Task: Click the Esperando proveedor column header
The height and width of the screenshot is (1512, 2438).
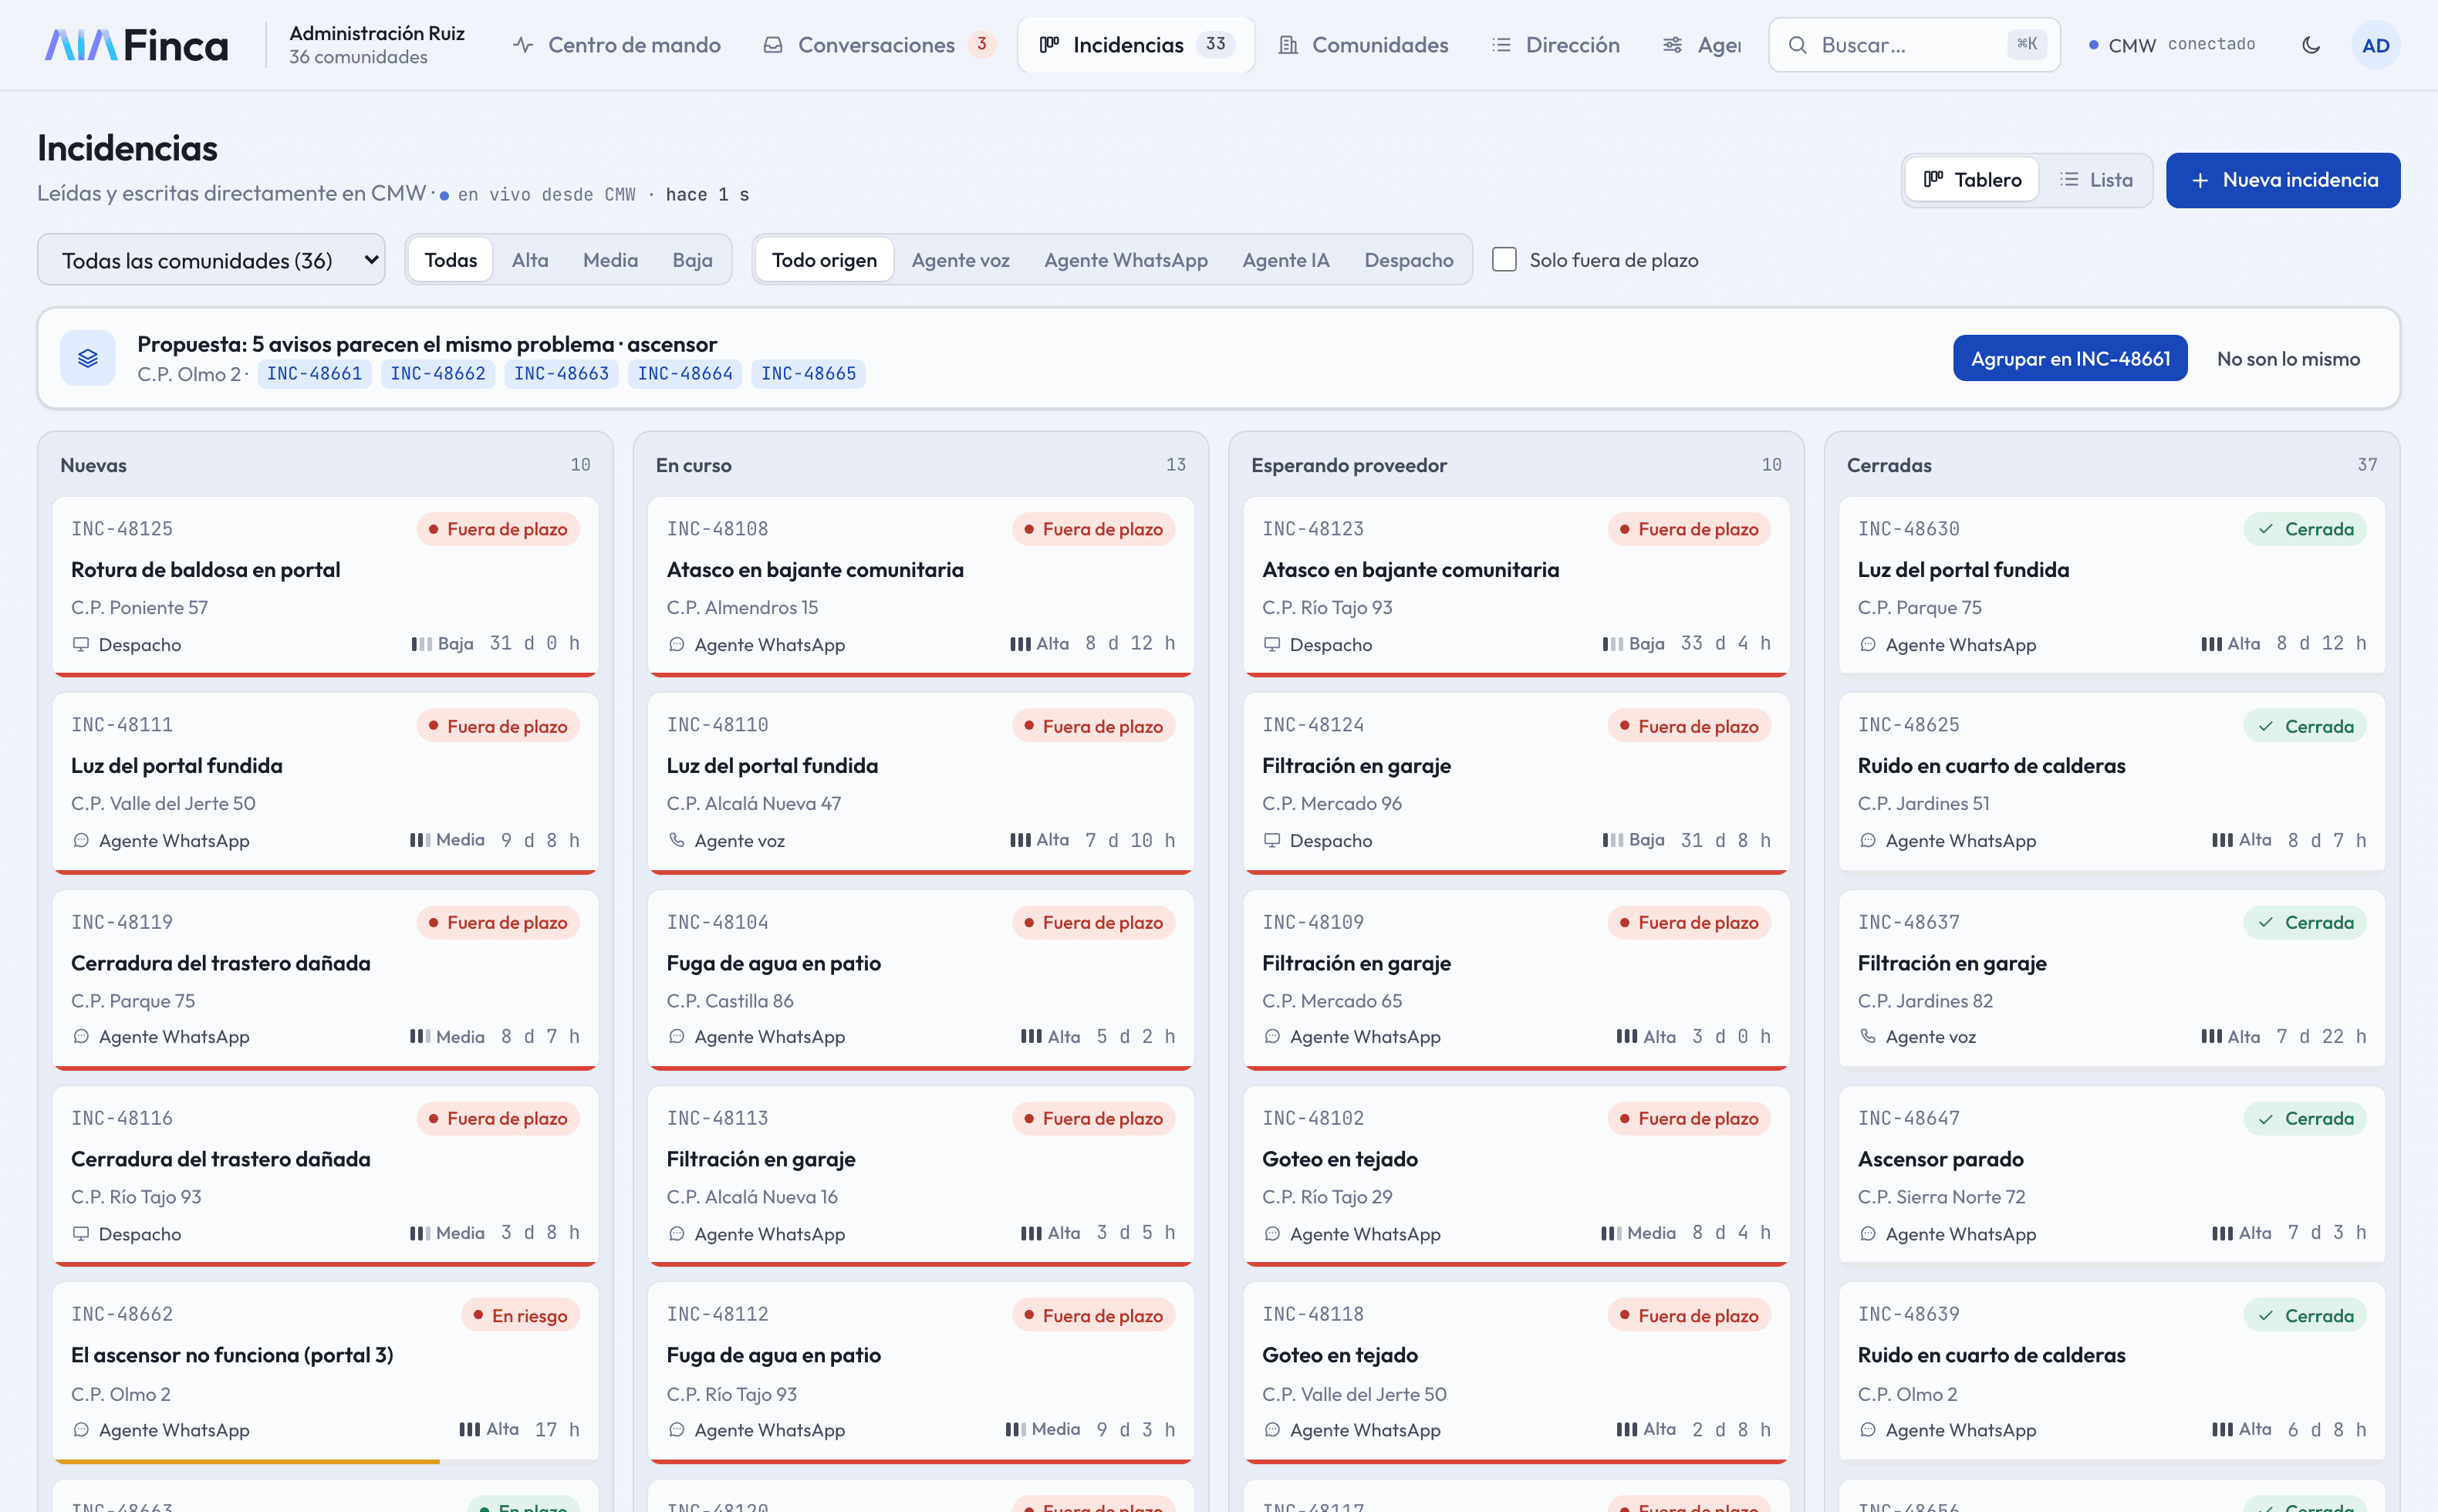Action: pyautogui.click(x=1348, y=465)
